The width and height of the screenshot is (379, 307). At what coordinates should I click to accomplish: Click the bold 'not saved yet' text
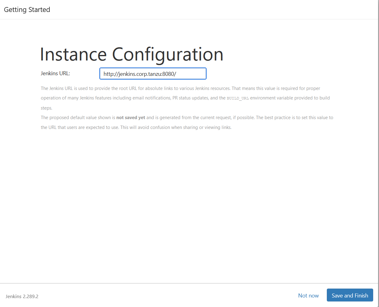131,118
